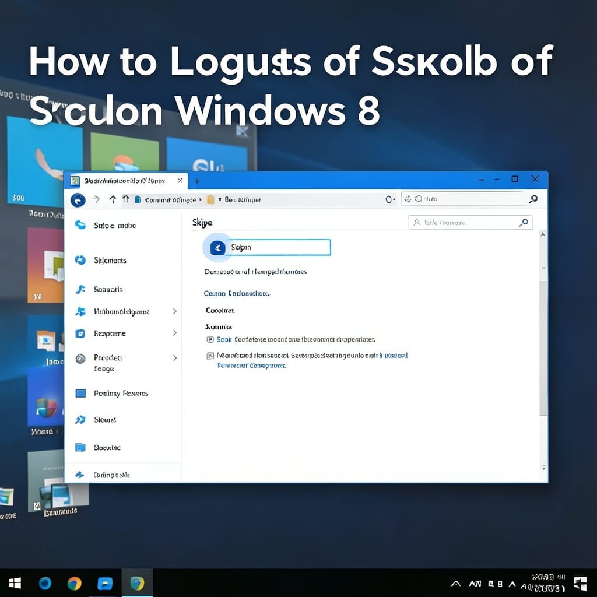Select 'Skjements' in the sidebar
This screenshot has height=597, width=597.
[x=110, y=261]
